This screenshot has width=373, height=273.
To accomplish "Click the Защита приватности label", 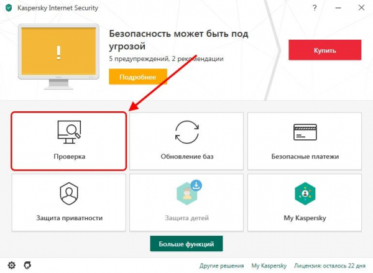I will 69,218.
